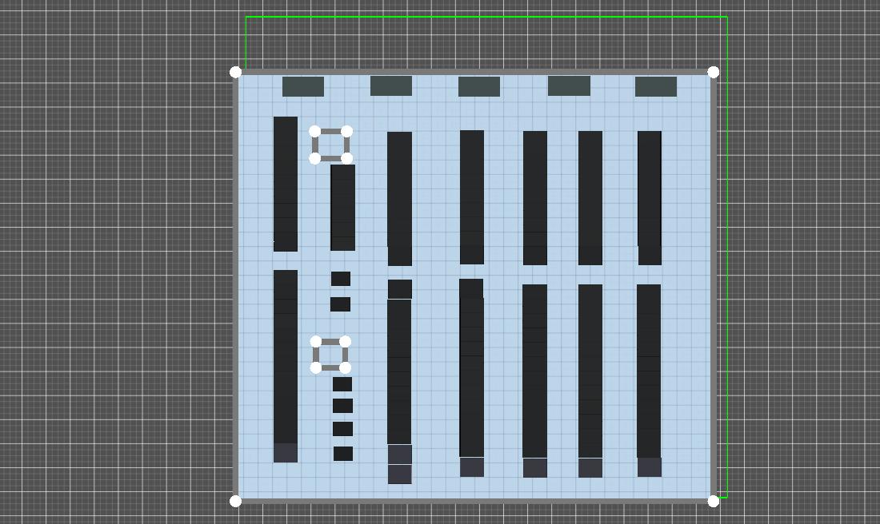Select the room's bottom-left corner handle

[235, 501]
